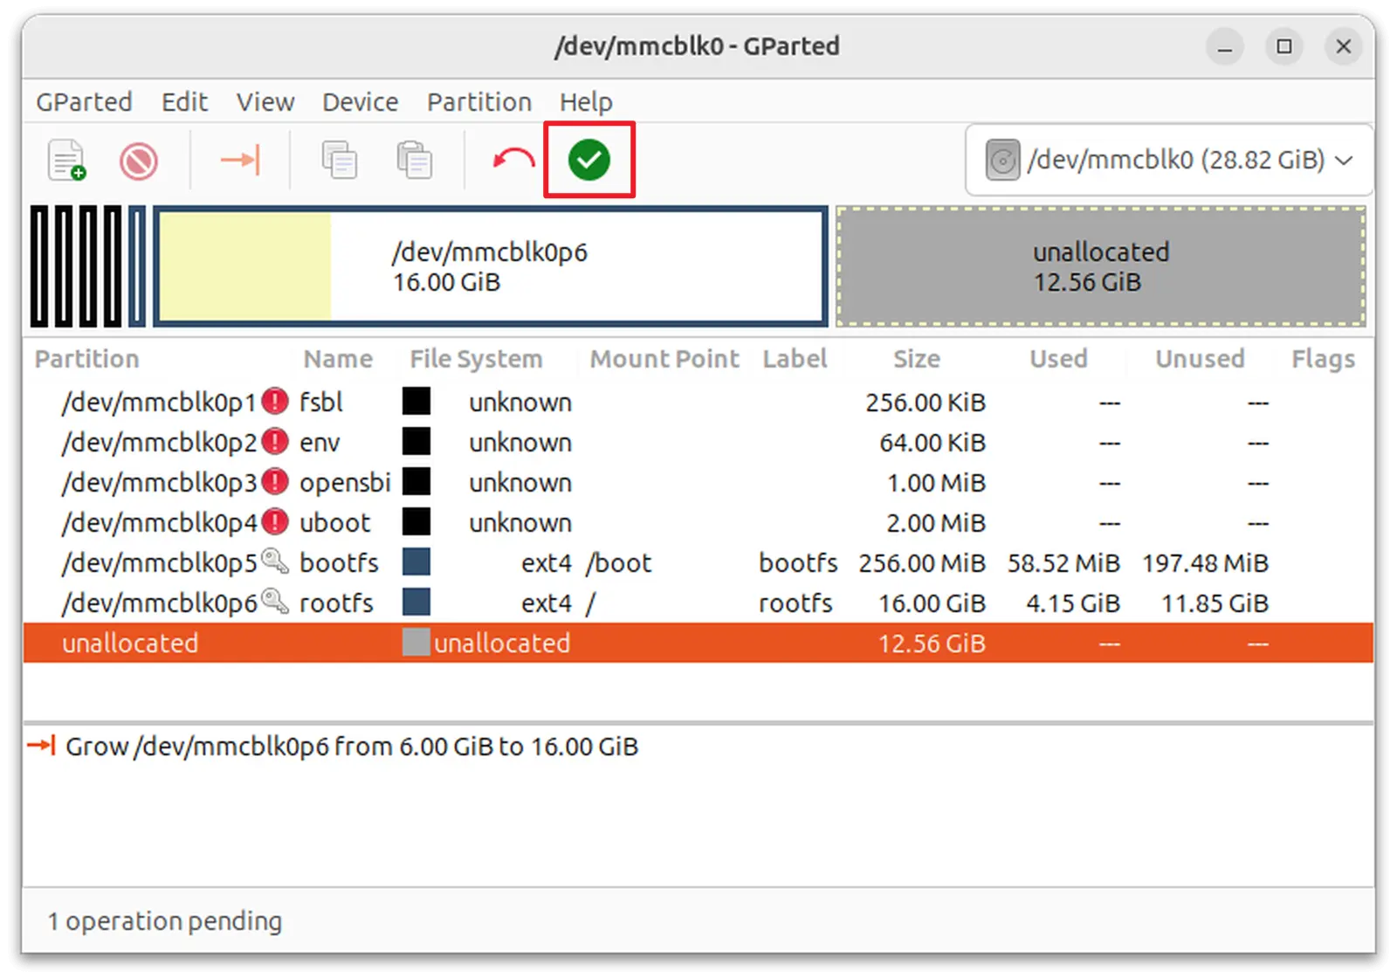Viewport: 1397px width, 978px height.
Task: Open the Help menu
Action: tap(586, 102)
